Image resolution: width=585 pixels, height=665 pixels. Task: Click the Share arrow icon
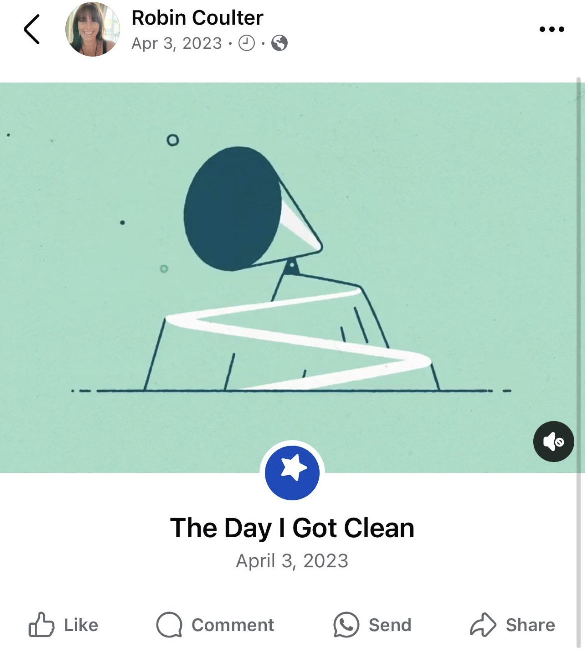click(483, 625)
